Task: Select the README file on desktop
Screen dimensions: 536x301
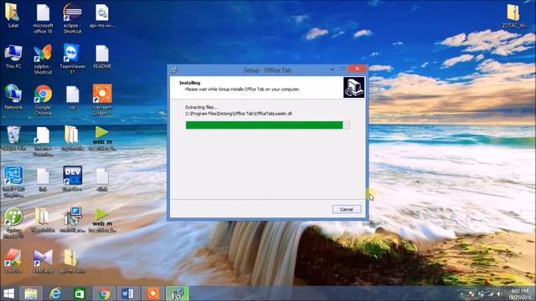Action: (x=102, y=57)
